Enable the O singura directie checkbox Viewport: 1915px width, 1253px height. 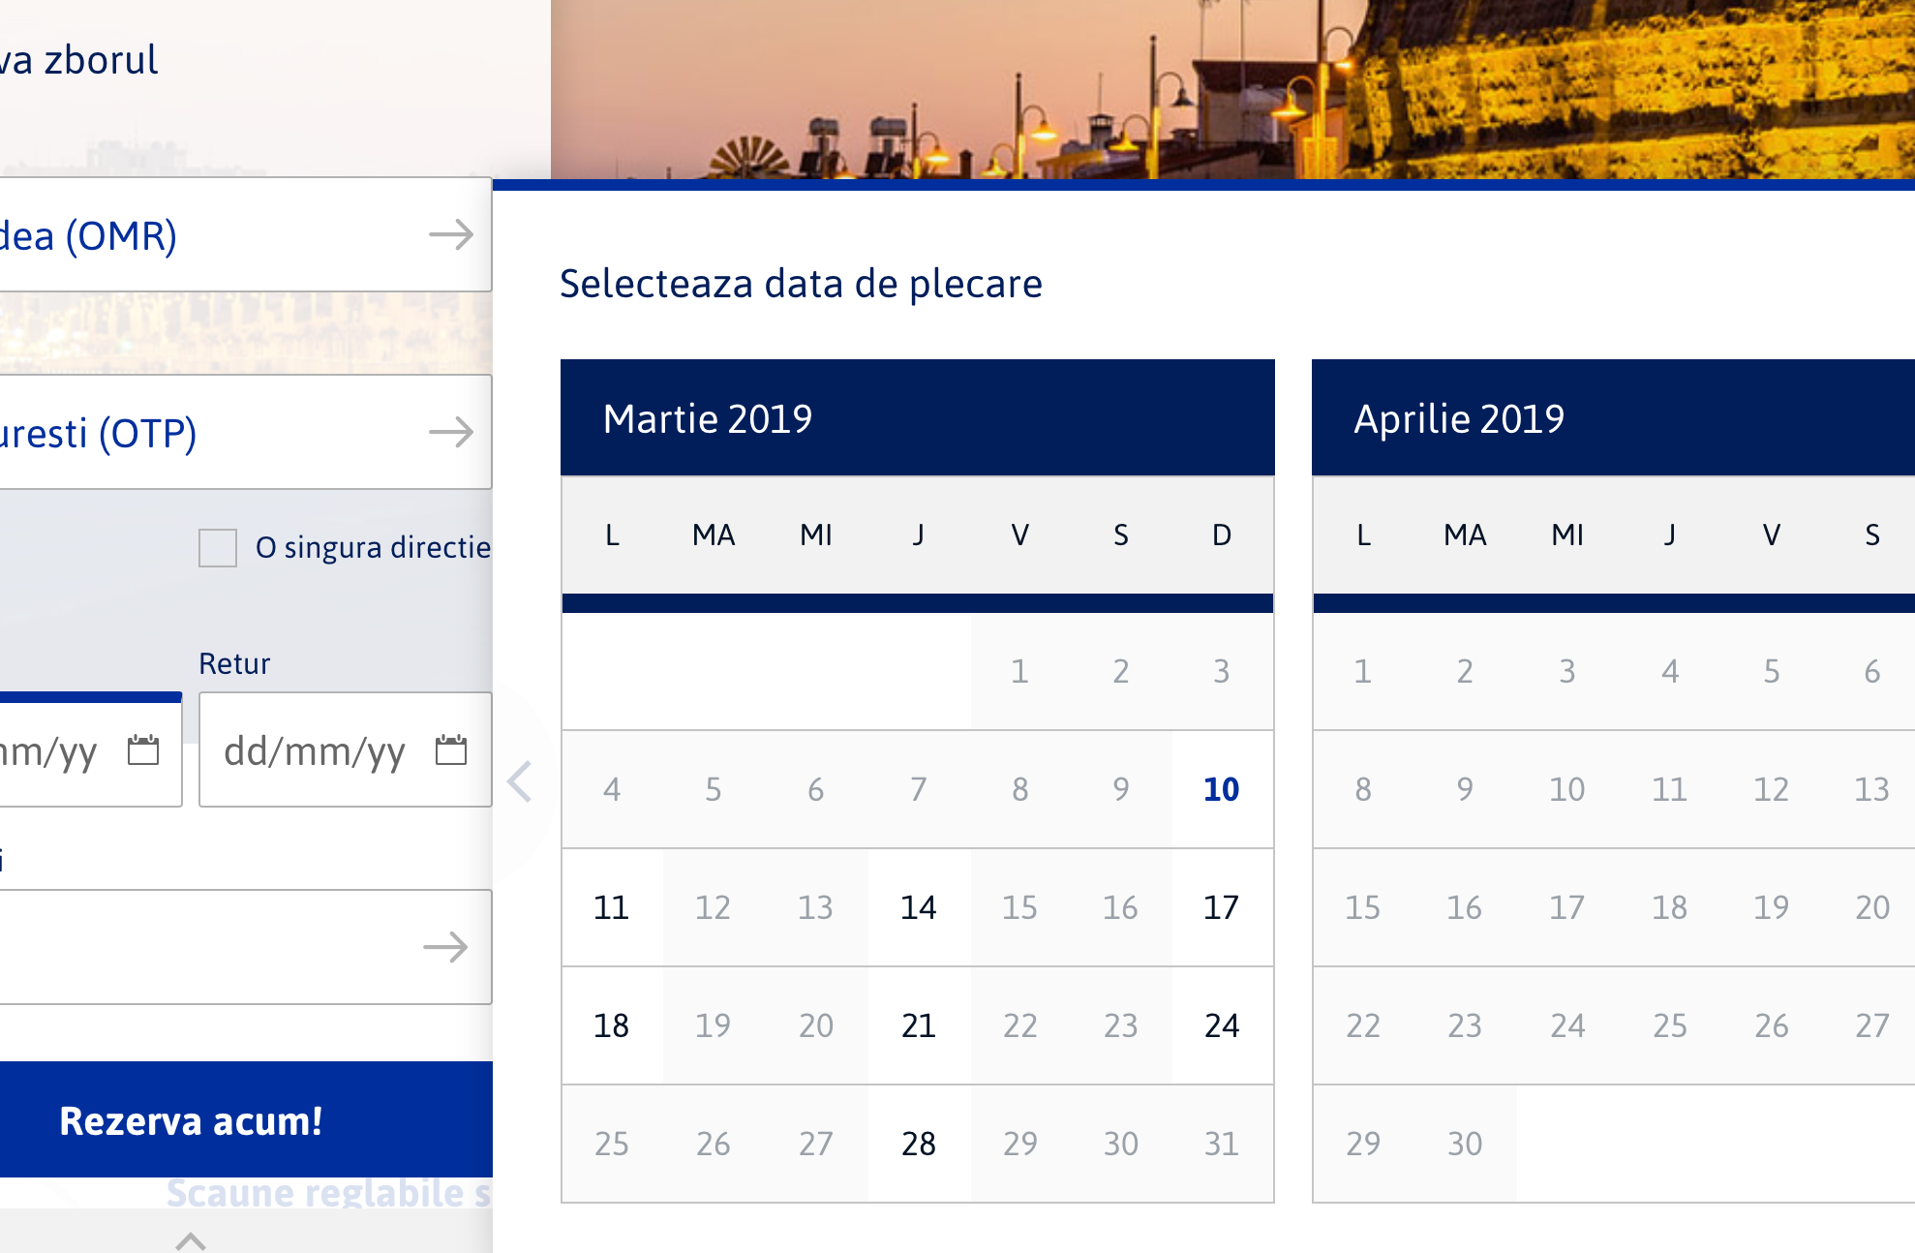(217, 548)
